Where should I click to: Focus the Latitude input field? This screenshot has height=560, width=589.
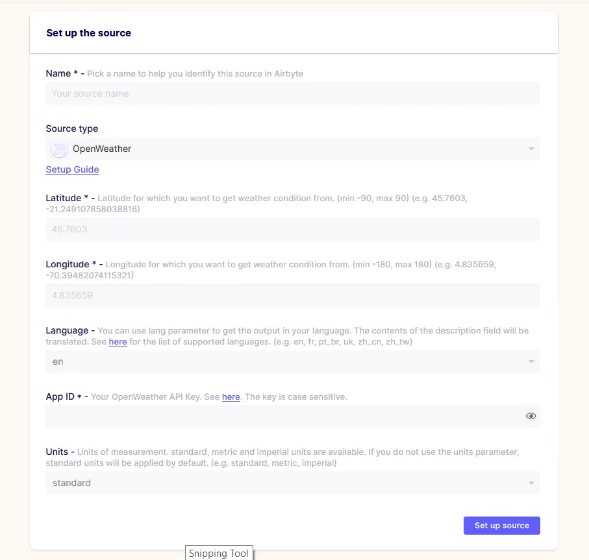[293, 229]
